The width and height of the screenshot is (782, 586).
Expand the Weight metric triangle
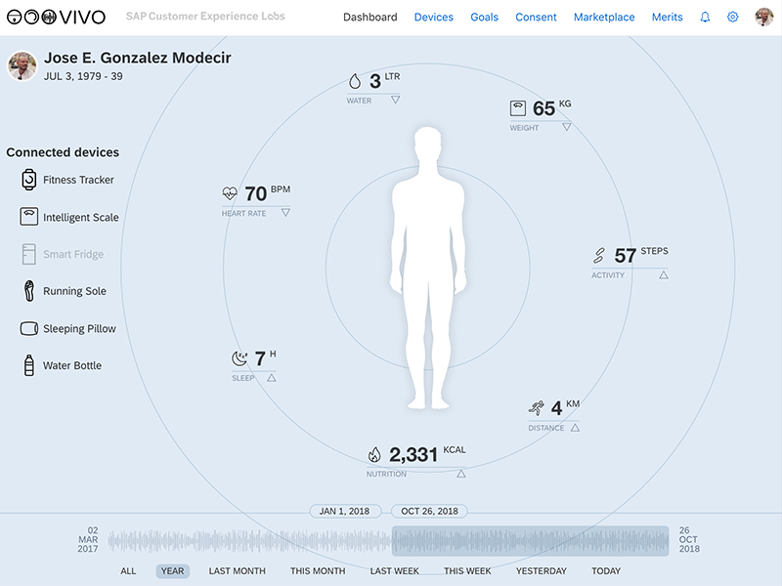[567, 127]
